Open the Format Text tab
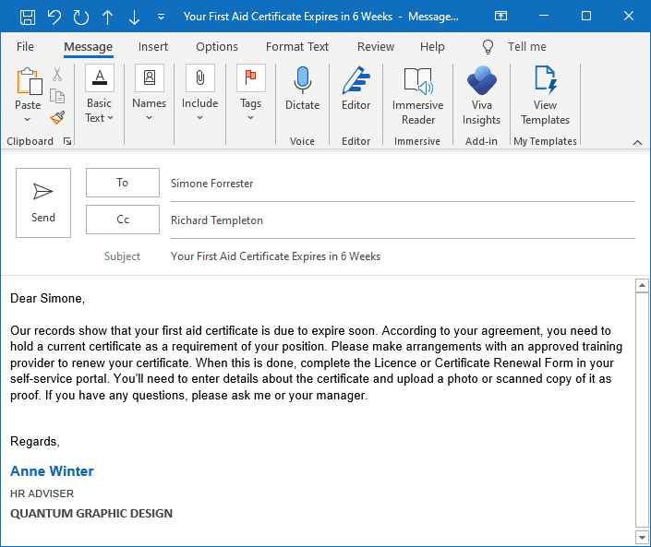This screenshot has height=547, width=651. (297, 47)
